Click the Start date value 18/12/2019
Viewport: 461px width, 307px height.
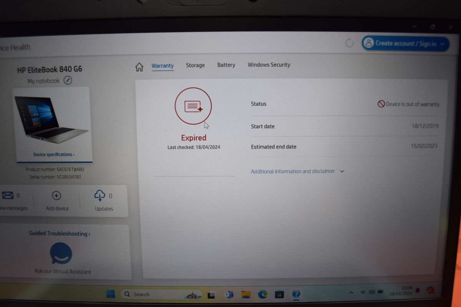425,126
